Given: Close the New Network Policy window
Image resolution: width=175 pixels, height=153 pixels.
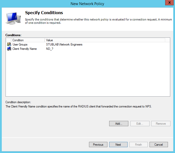Looking at the screenshot, I should [169, 3].
